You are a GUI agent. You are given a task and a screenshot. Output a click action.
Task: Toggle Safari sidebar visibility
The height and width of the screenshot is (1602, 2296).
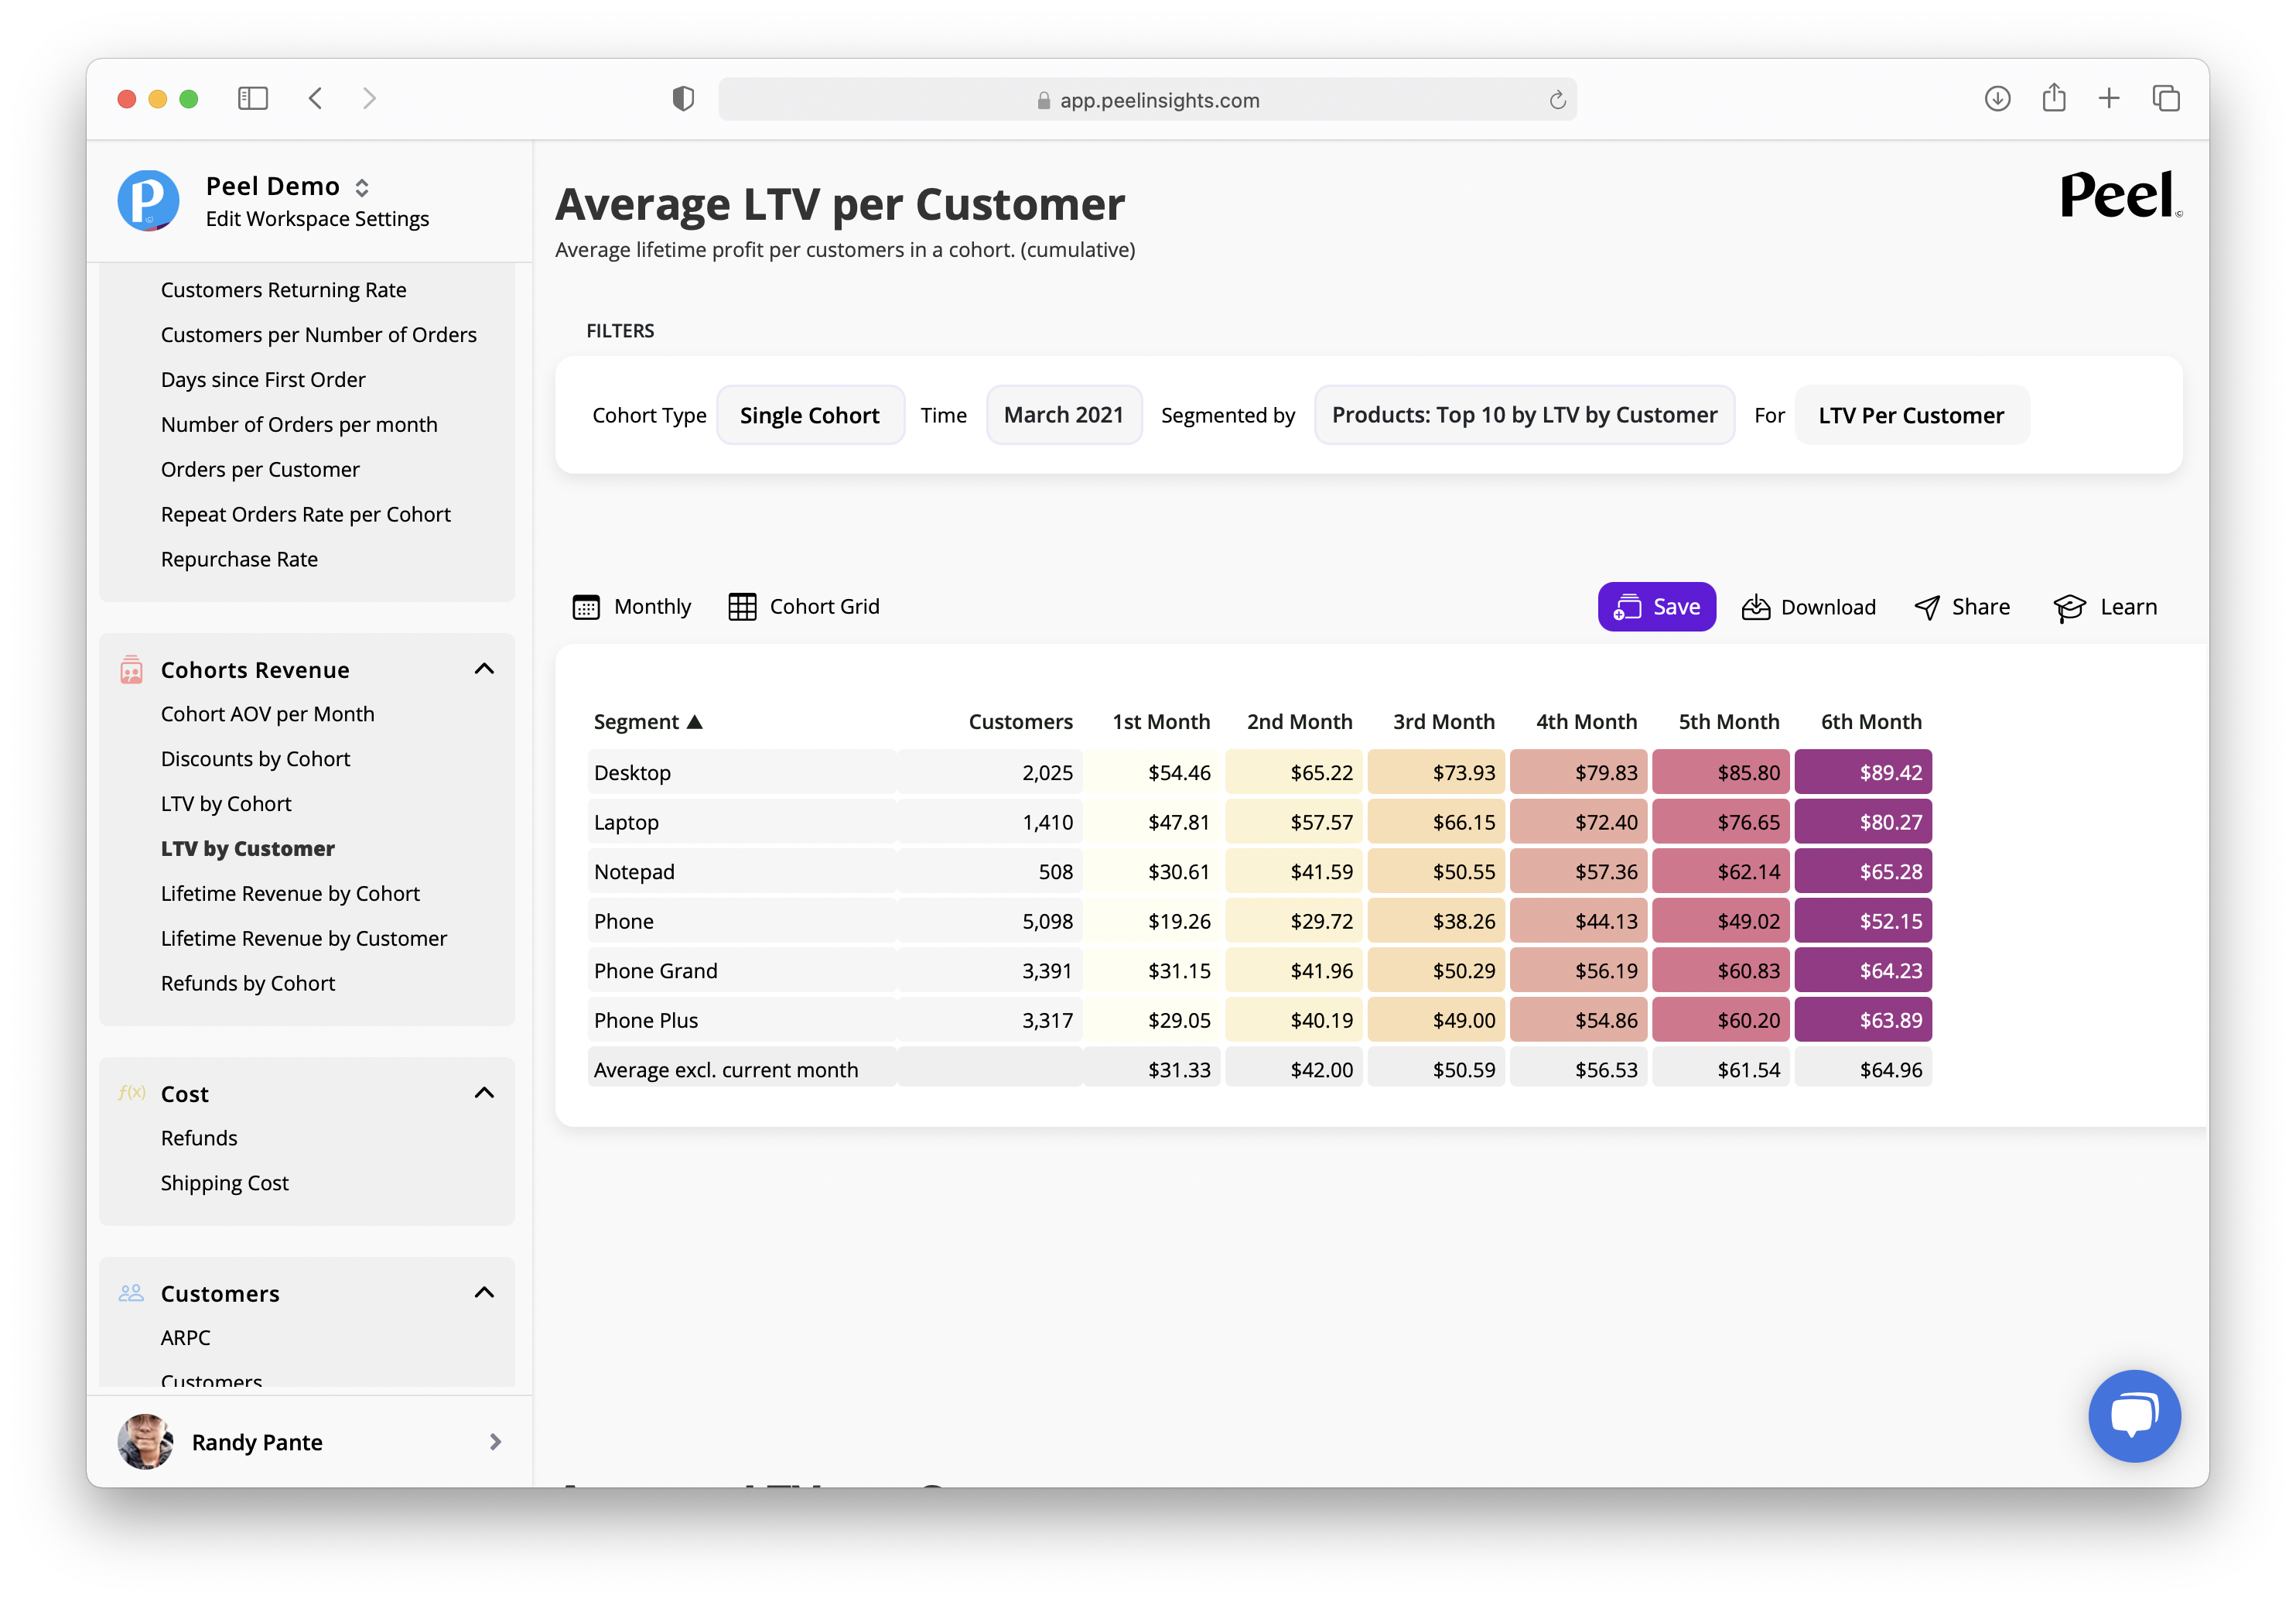coord(253,98)
